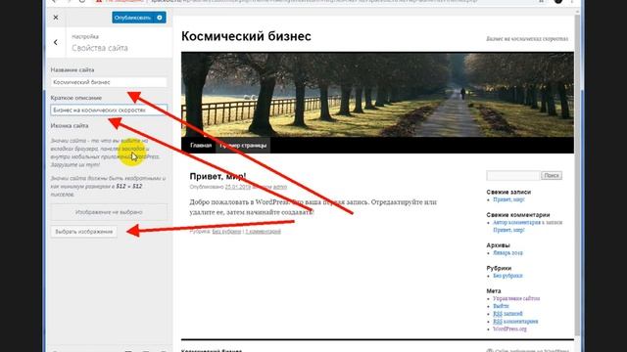Click the Иконка сайта section label
Image resolution: width=627 pixels, height=352 pixels.
point(70,126)
